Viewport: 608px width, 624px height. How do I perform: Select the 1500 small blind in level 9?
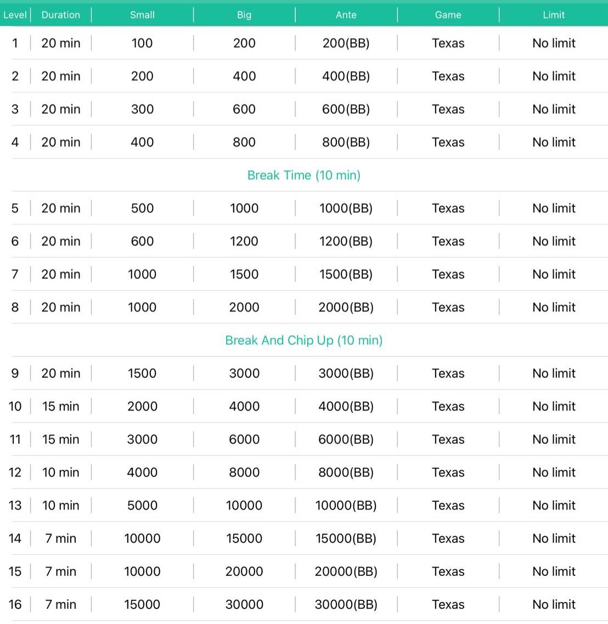click(142, 373)
